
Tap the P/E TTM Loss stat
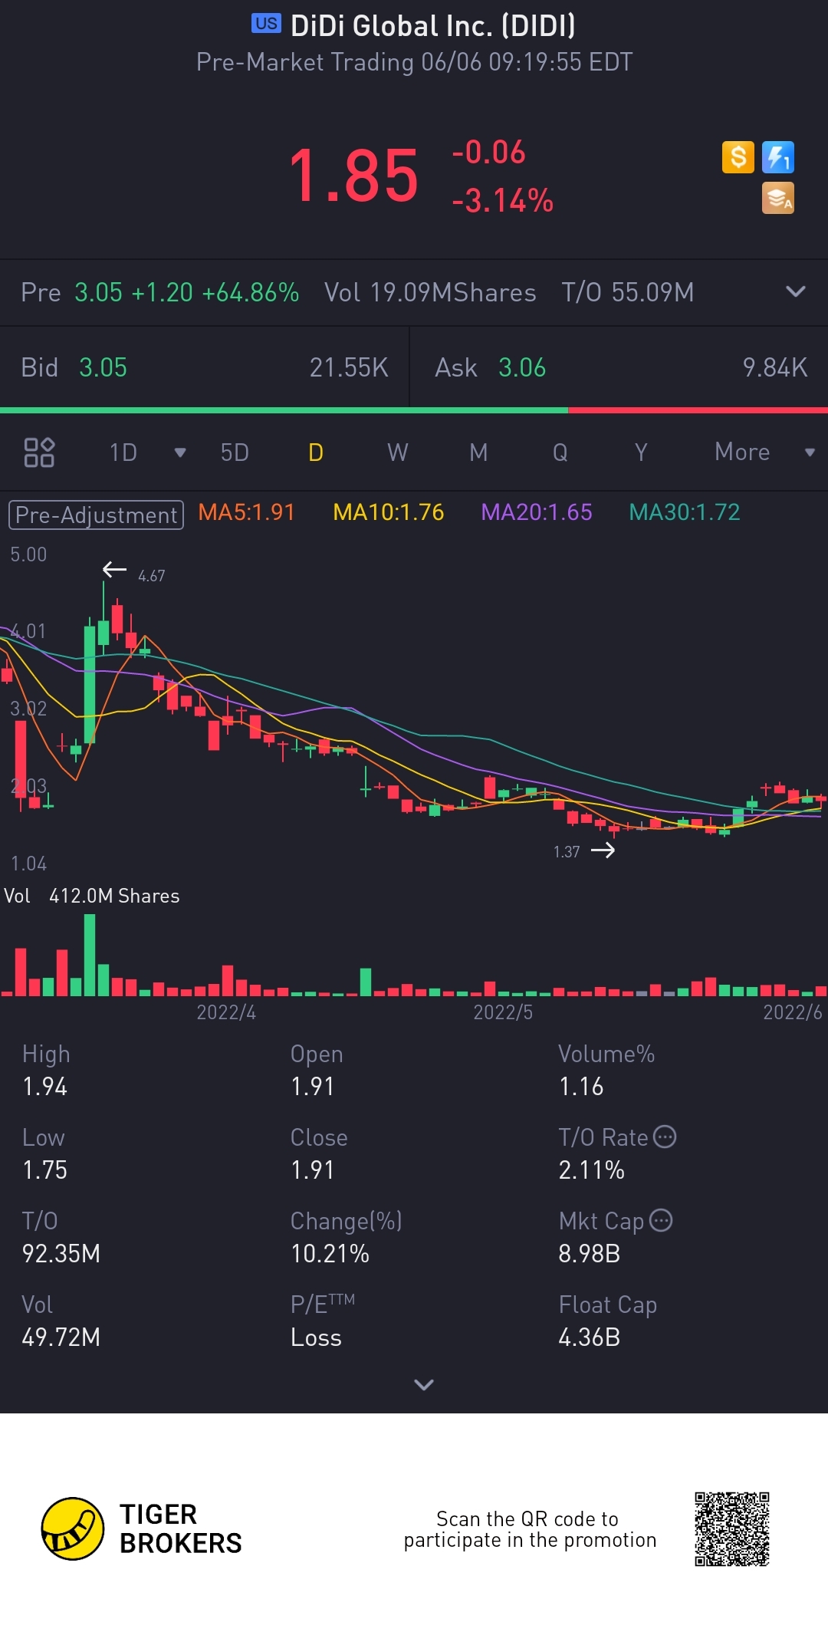tap(322, 1321)
